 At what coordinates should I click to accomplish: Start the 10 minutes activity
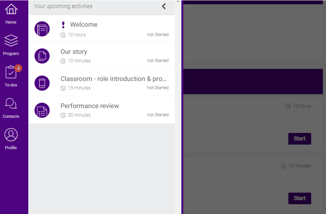click(299, 198)
